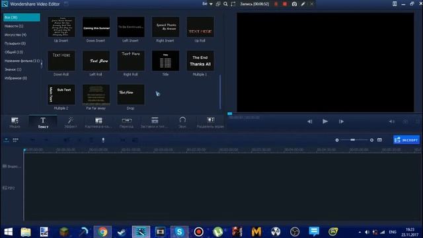Image resolution: width=423 pixels, height=238 pixels.
Task: Choose the Down Roll text template
Action: (61, 61)
